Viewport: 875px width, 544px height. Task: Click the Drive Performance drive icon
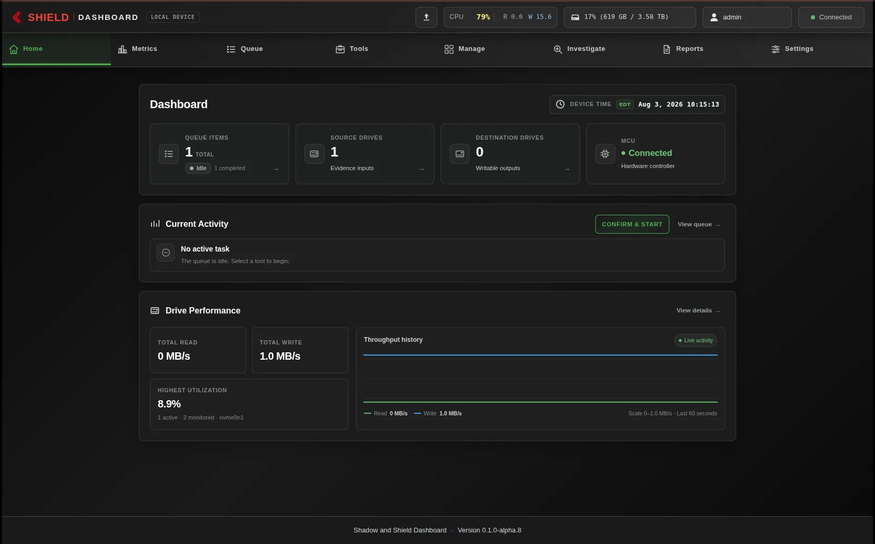[155, 311]
